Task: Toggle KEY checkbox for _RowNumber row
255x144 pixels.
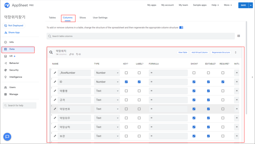Action: 126,73
